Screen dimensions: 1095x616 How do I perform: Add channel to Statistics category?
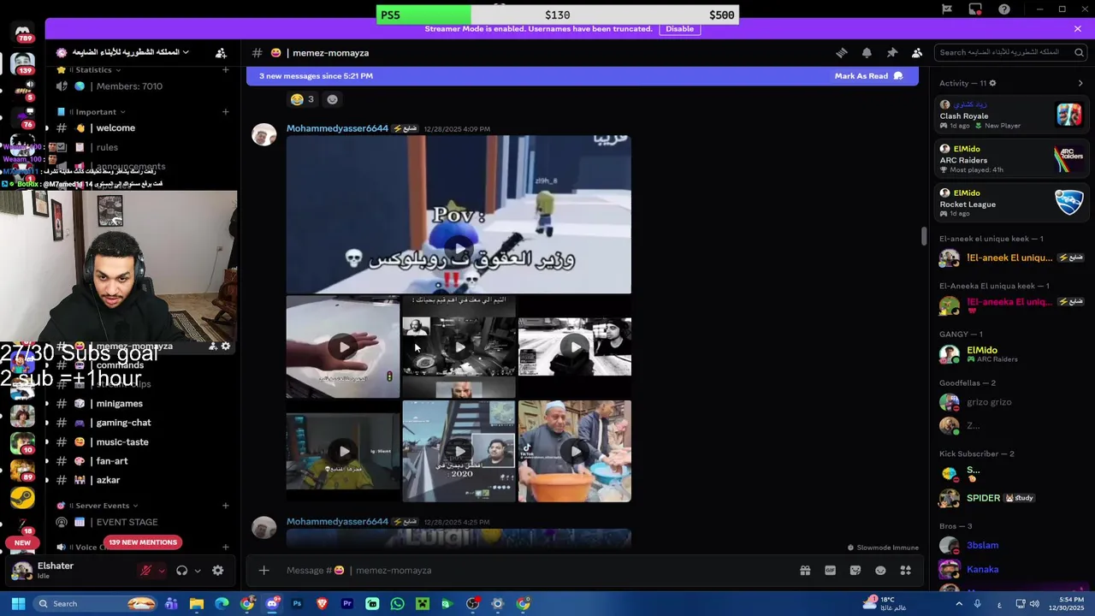226,70
